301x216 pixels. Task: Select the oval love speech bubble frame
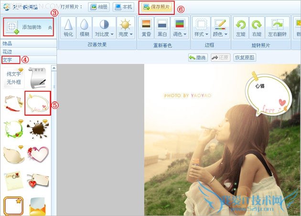(x=38, y=103)
